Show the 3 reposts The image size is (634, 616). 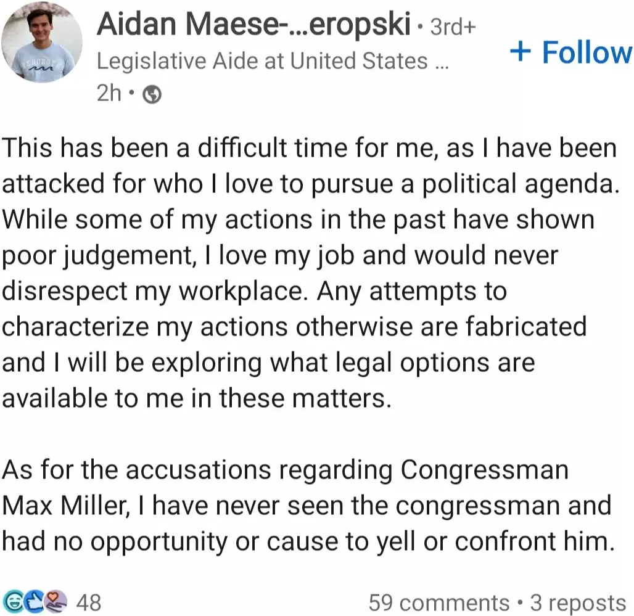(x=577, y=602)
